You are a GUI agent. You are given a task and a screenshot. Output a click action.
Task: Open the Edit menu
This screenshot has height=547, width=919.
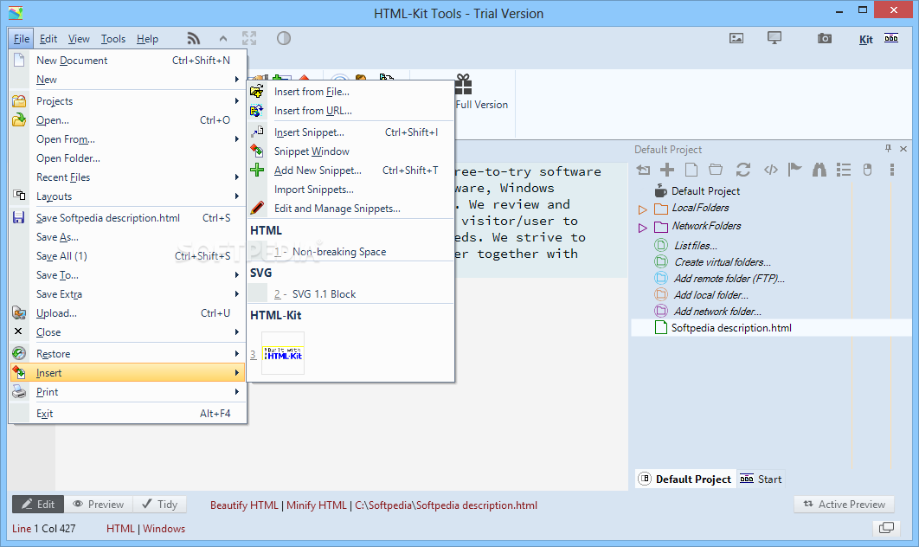click(48, 39)
